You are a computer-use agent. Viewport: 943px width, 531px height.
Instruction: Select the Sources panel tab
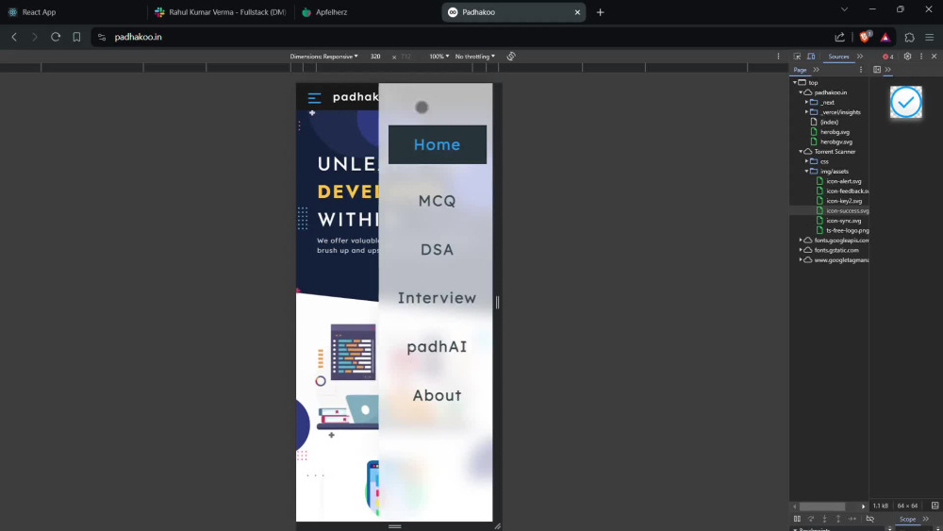coord(838,56)
